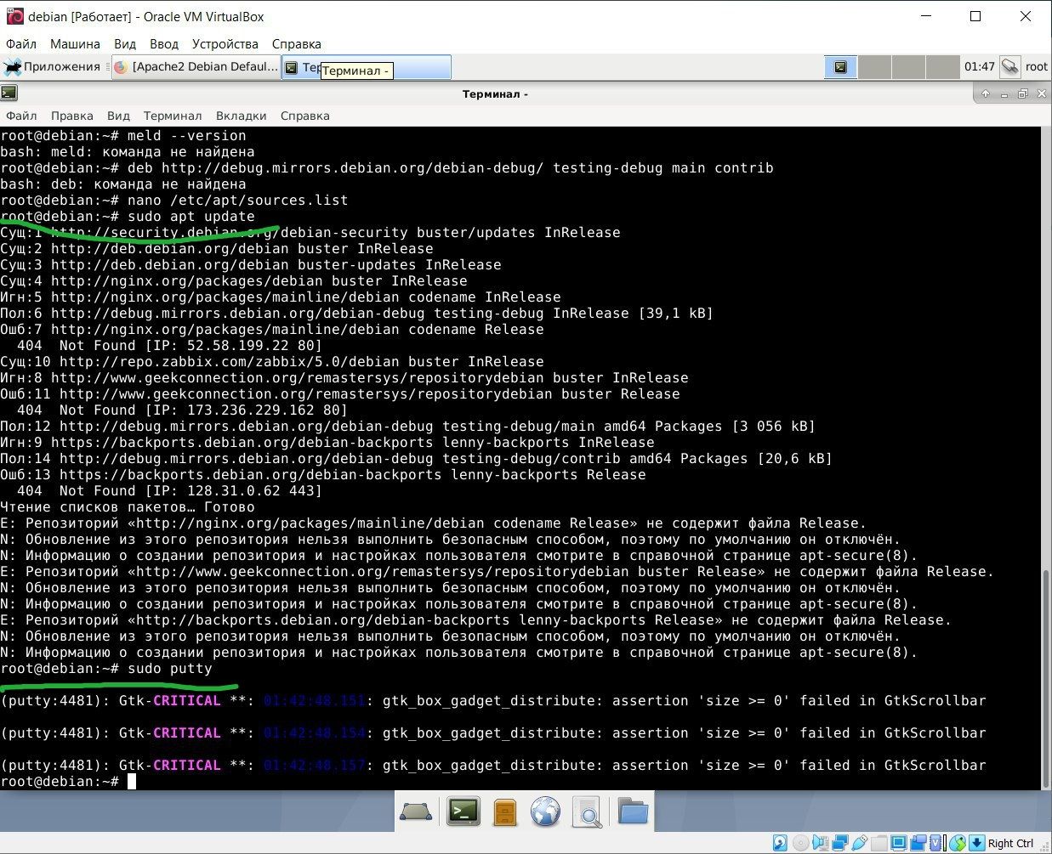Launch the web browser globe dock icon
The height and width of the screenshot is (854, 1052).
[x=545, y=812]
